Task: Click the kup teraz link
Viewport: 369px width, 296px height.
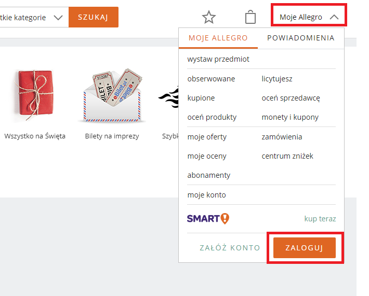Action: 320,219
